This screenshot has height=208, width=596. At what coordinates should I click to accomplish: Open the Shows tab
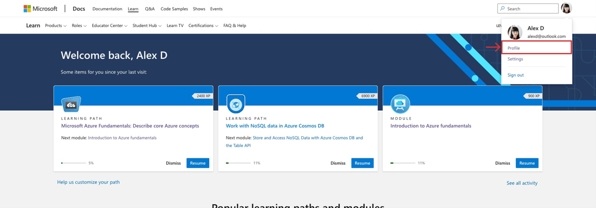199,9
